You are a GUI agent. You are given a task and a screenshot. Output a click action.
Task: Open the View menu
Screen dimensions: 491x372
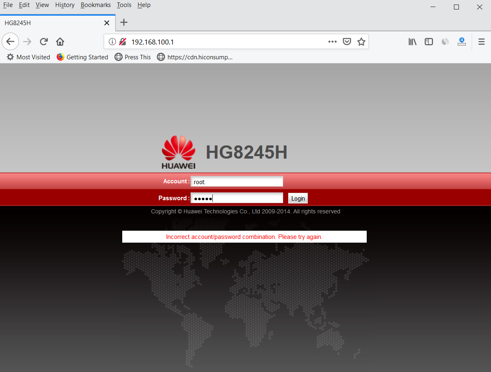point(42,5)
